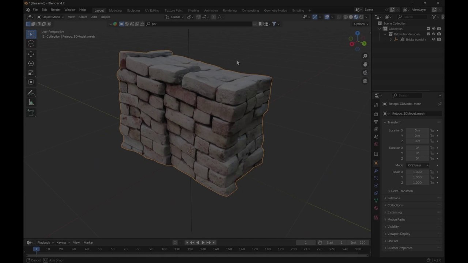Activate the Rotate tool
The width and height of the screenshot is (468, 263).
point(31,64)
